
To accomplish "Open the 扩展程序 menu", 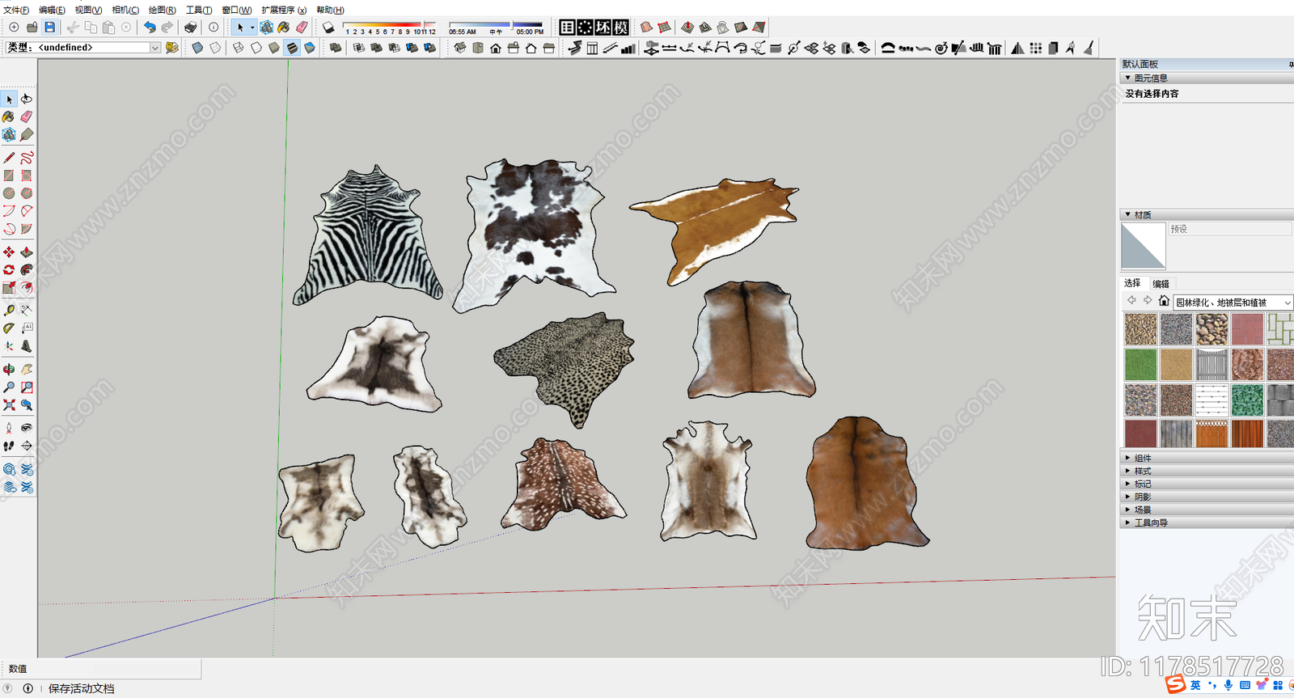I will pos(284,10).
